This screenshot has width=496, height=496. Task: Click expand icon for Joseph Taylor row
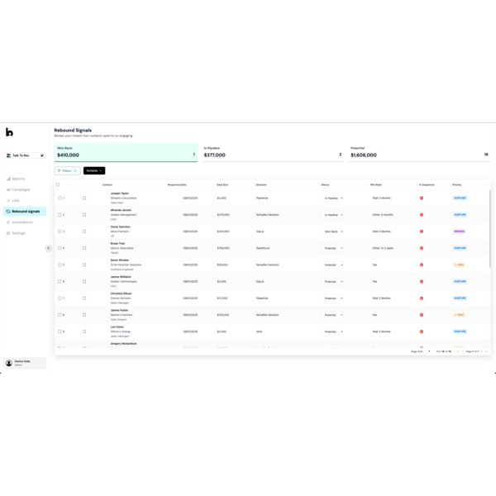(x=84, y=198)
